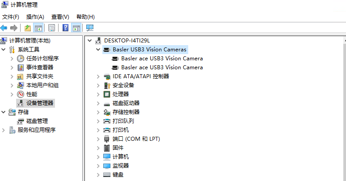346x181 pixels.
Task: Click the forward arrow toolbar button
Action: pyautogui.click(x=14, y=28)
